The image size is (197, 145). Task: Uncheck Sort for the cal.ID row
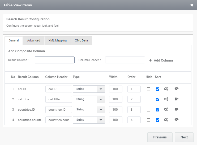coord(157,89)
